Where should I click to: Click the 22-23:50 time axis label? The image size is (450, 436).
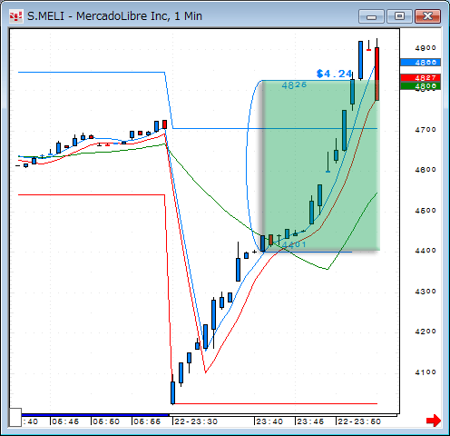(x=359, y=421)
